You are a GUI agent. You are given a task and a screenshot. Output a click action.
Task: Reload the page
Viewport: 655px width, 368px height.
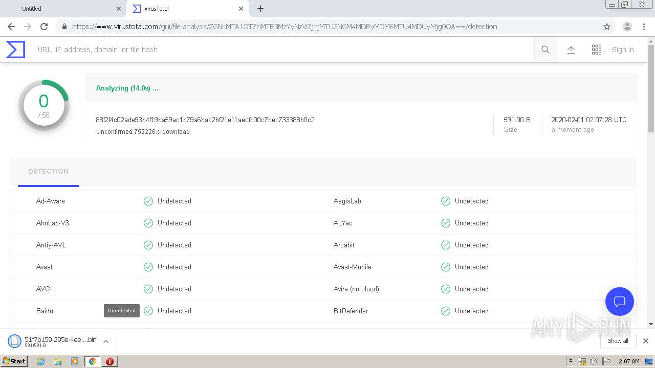(x=44, y=27)
